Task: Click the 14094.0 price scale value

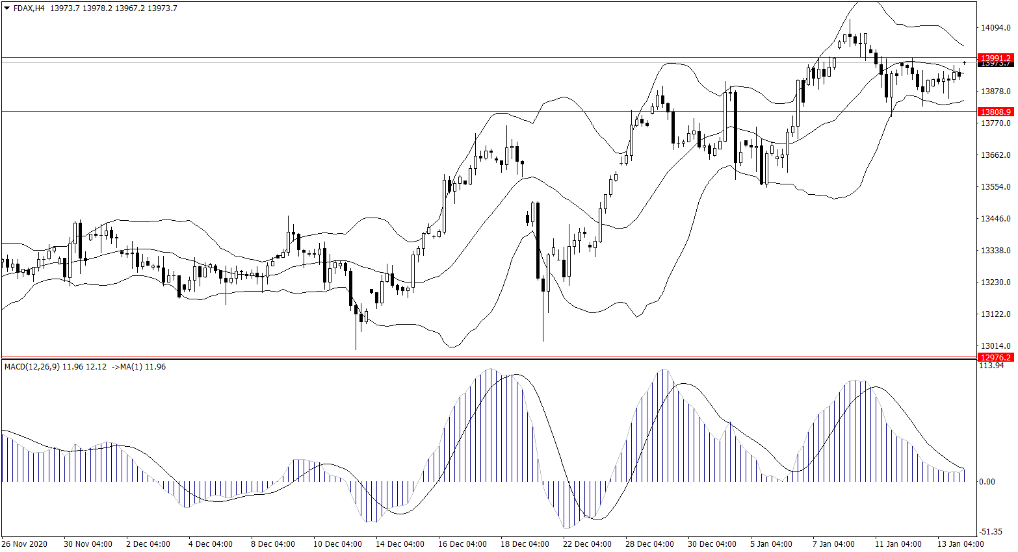Action: tap(995, 28)
